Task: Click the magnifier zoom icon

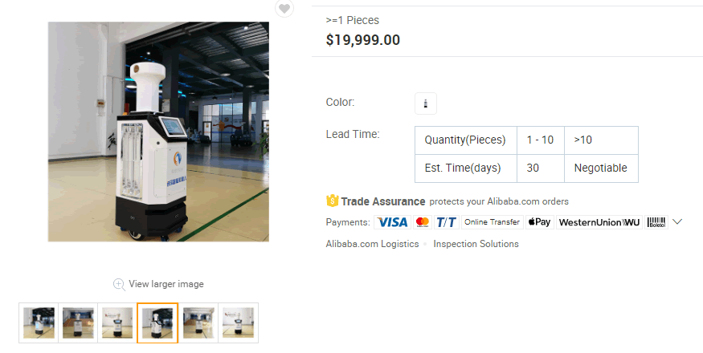Action: coord(119,285)
